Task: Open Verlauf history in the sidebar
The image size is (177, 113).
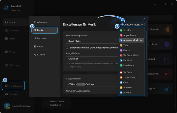Action: pyautogui.click(x=16, y=52)
